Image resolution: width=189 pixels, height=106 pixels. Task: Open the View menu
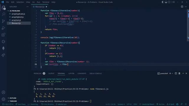[x=28, y=2]
